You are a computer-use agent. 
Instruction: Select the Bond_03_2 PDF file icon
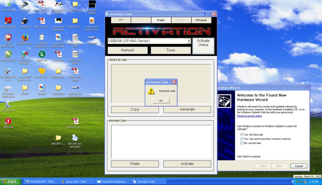[x=42, y=6]
